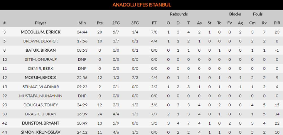Click Dragic's PIR value of 34

point(277,114)
